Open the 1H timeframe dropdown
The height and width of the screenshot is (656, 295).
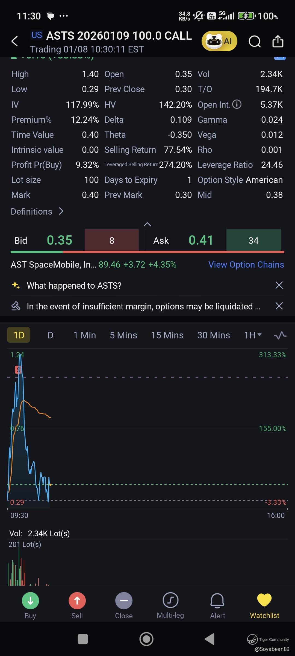coord(253,335)
